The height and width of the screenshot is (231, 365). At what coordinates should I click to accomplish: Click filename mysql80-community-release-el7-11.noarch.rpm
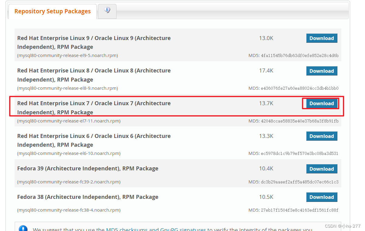coord(69,121)
